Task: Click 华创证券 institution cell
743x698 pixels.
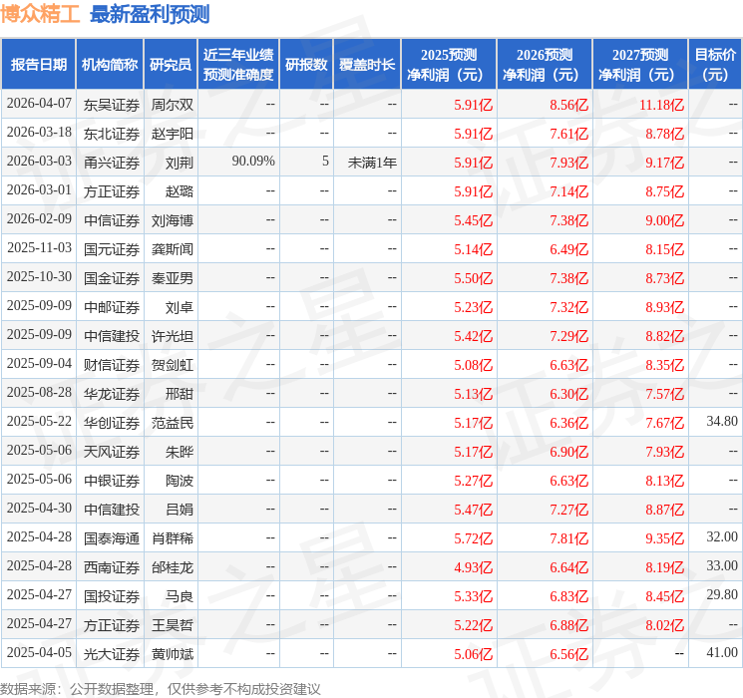Action: pos(112,423)
